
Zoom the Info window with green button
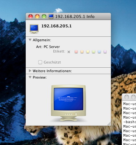44,16
